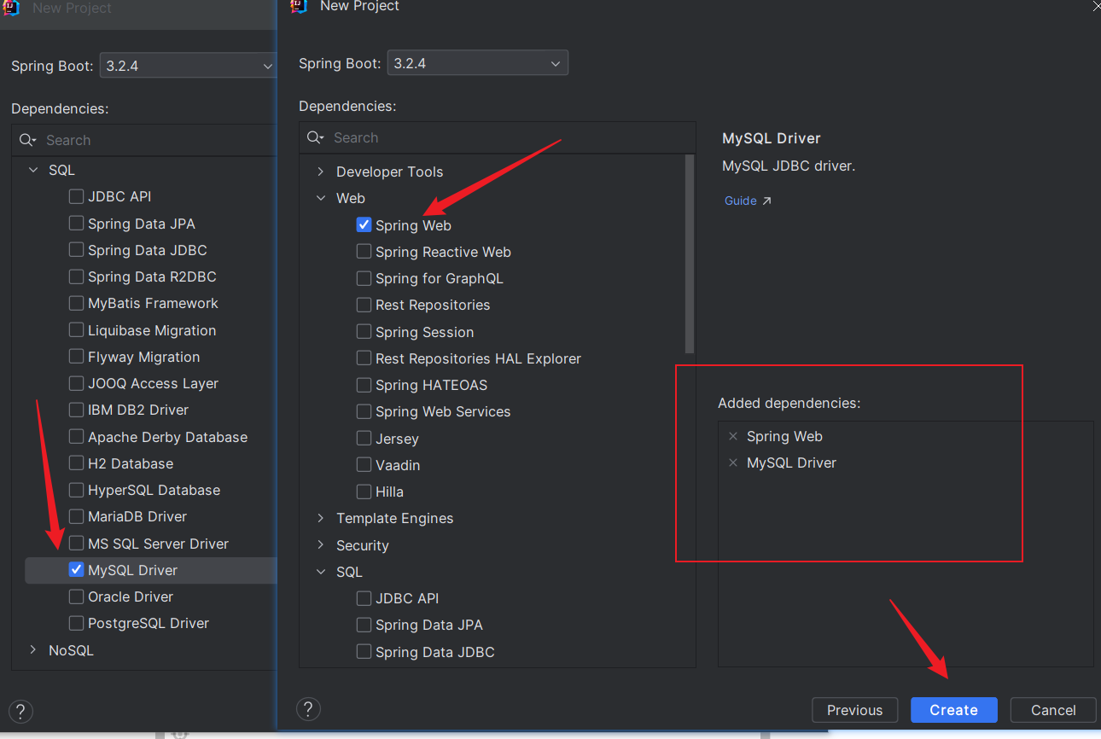
Task: Check HyperSQL Database in left window
Action: tap(76, 490)
